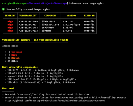Select CVE-2023-39616 in the table
This screenshot has width=133, height=106.
[x=28, y=31]
